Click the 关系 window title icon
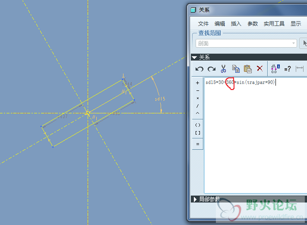 (193, 10)
